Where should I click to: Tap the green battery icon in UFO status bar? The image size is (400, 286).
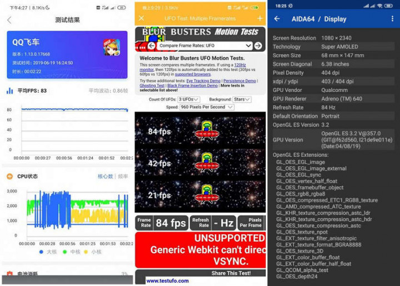[x=255, y=8]
